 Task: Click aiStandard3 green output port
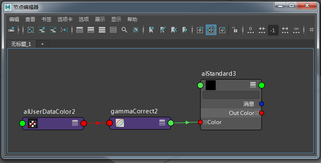(262, 85)
